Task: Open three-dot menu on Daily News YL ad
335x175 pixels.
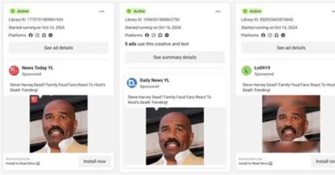Action: [x=218, y=11]
